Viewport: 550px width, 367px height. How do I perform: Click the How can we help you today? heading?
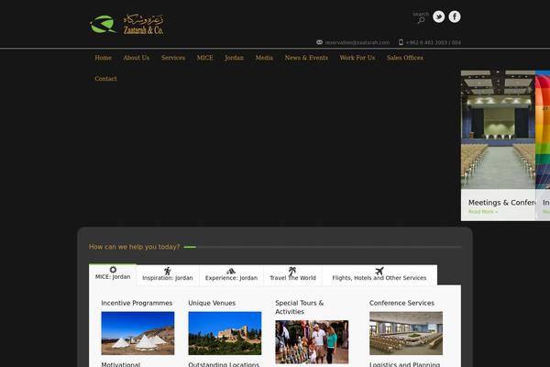coord(134,247)
